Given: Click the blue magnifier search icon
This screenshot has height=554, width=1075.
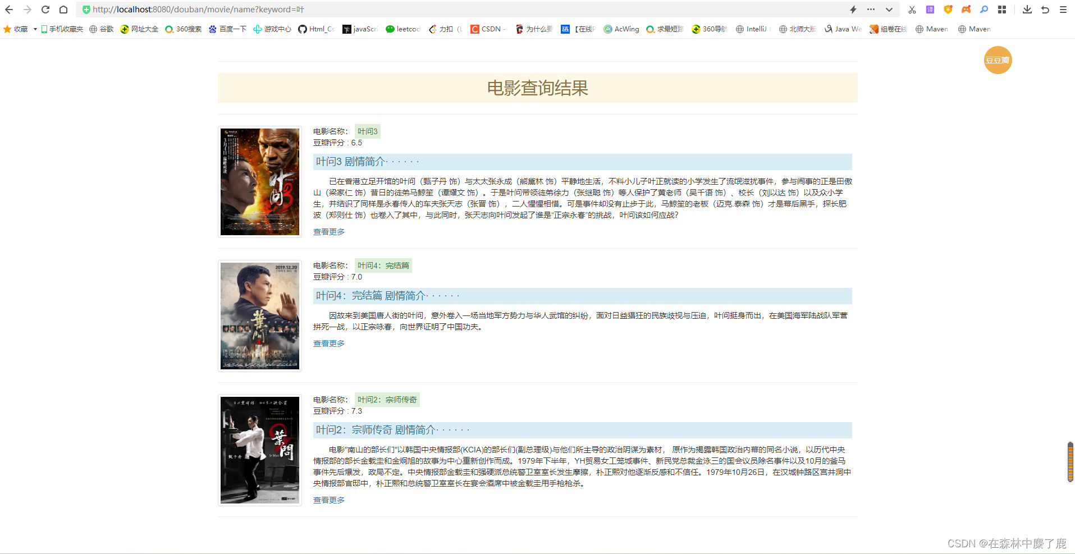Looking at the screenshot, I should [x=984, y=10].
